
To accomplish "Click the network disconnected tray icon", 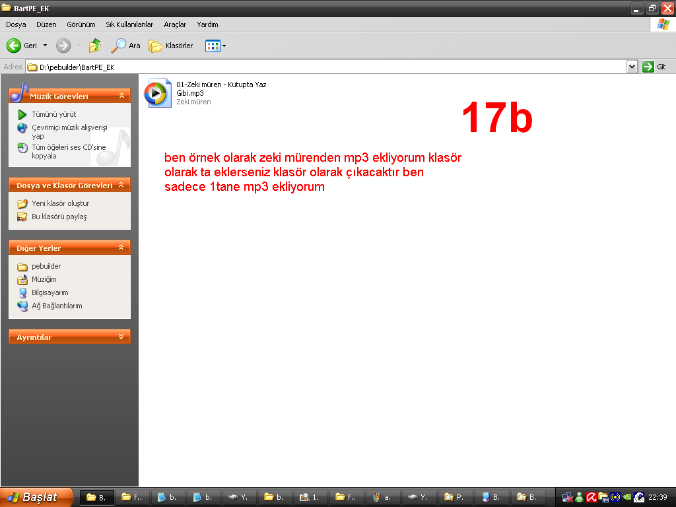I will pyautogui.click(x=567, y=498).
